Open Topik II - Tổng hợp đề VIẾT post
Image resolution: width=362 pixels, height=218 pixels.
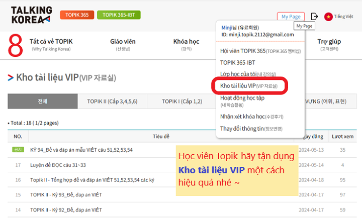(92, 180)
